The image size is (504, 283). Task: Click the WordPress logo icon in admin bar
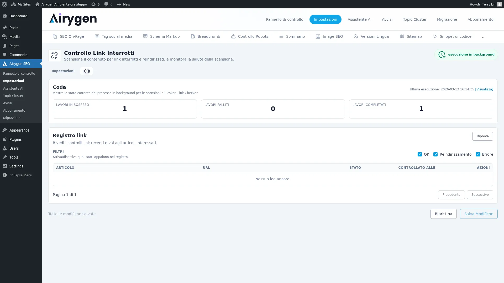click(x=4, y=4)
